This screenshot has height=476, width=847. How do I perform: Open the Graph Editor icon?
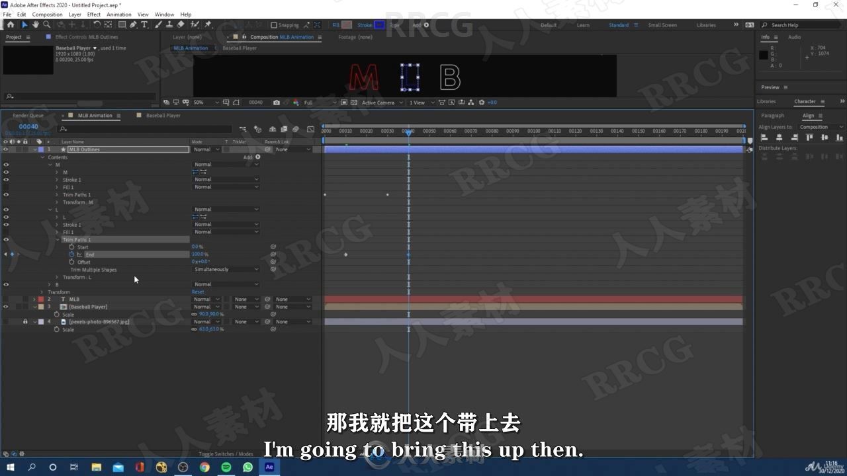click(x=311, y=129)
